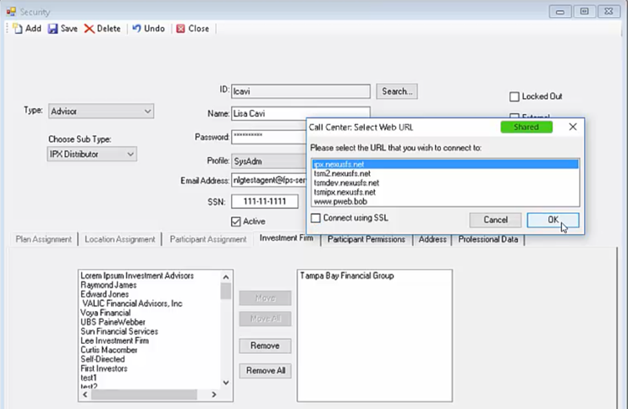Uncheck the Active checkbox
The image size is (628, 409).
[x=236, y=221]
